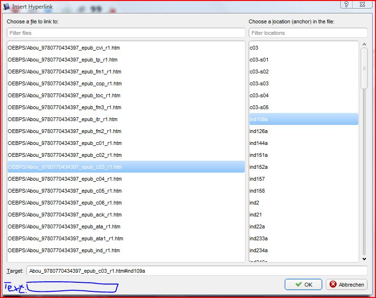Click the down arrow of anchor scrollbar

[x=364, y=259]
